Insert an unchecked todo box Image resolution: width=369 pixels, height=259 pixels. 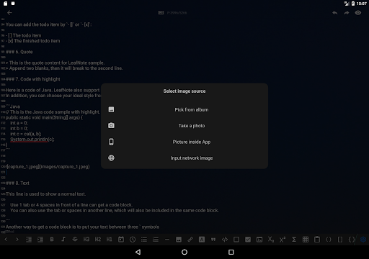pos(236,240)
